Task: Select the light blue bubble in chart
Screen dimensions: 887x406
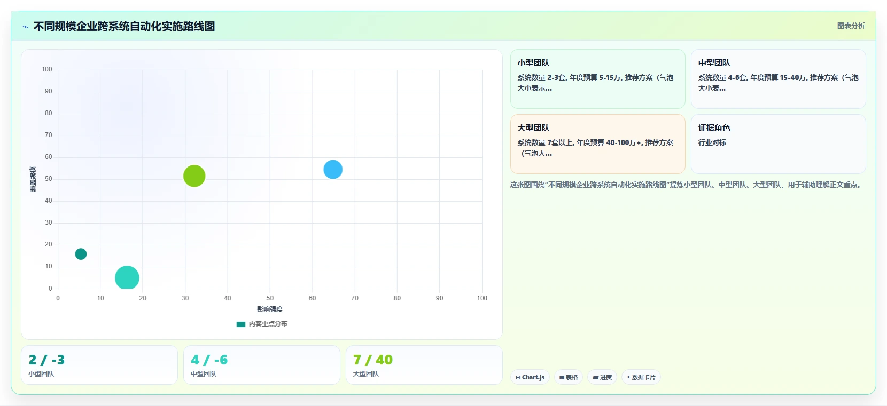Action: pos(333,170)
